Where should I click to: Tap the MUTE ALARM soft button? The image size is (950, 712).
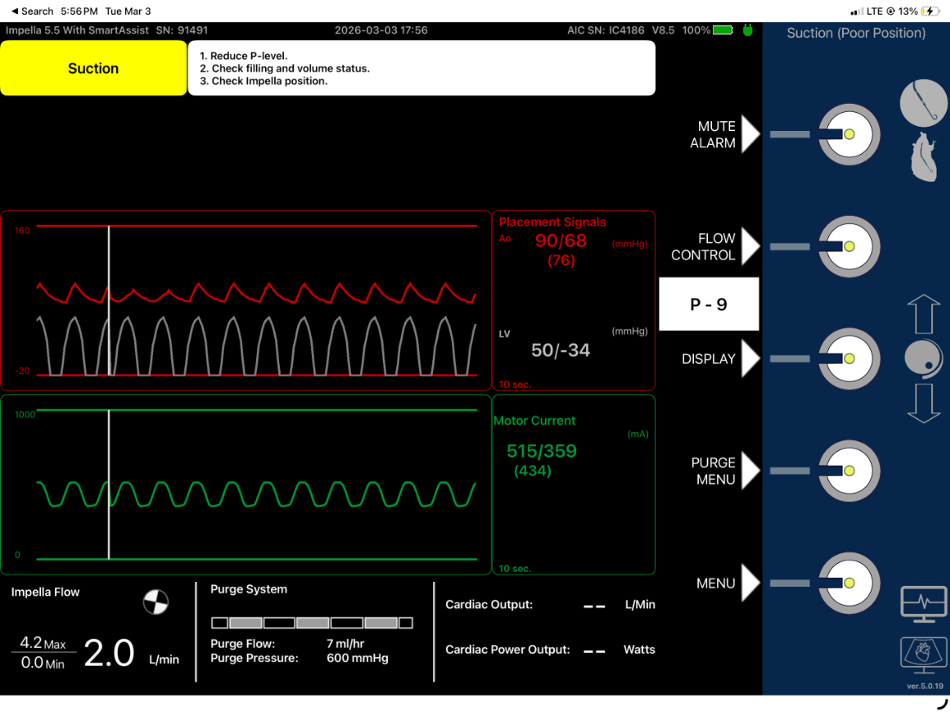coord(724,134)
